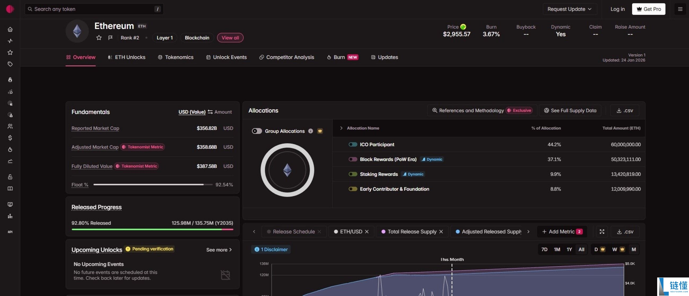Click the Search any token field
Screen dimensions: 689x296
[94, 9]
